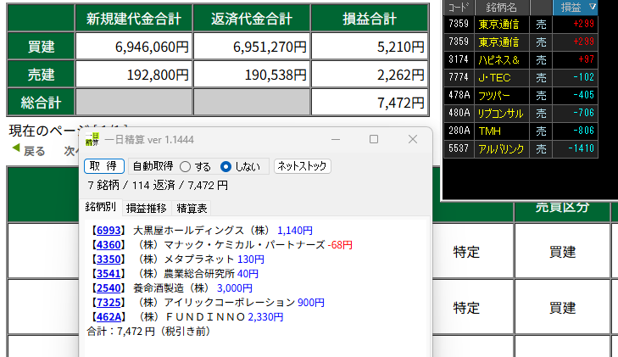Switch to the 損益推移 tab
This screenshot has height=357, width=618.
[147, 208]
